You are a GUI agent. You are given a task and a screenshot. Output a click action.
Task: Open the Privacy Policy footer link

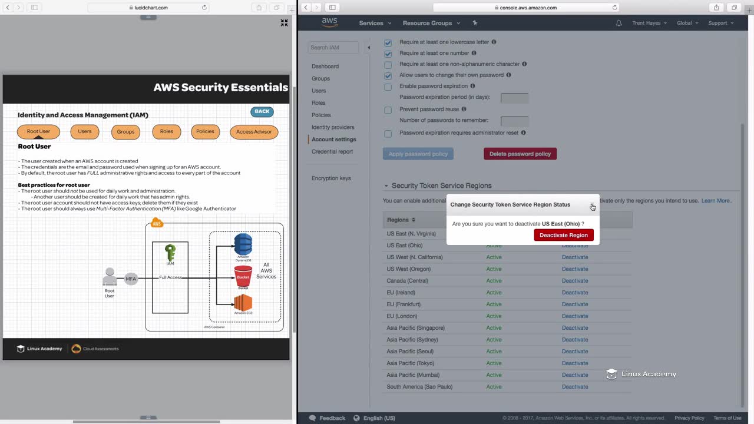tap(689, 418)
